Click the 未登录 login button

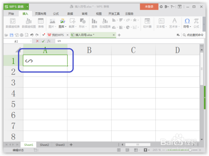click(149, 7)
